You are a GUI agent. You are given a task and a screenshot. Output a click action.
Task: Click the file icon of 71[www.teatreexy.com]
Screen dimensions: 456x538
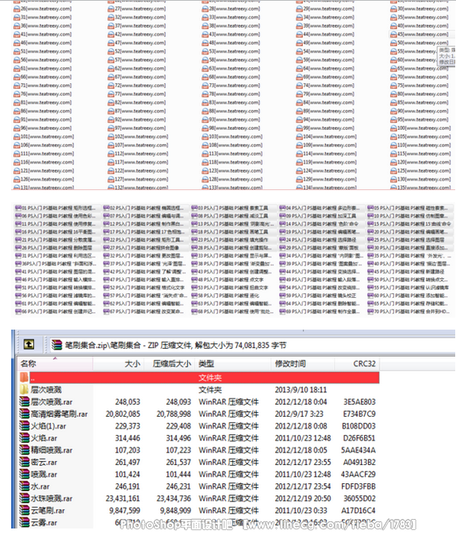coord(17,86)
